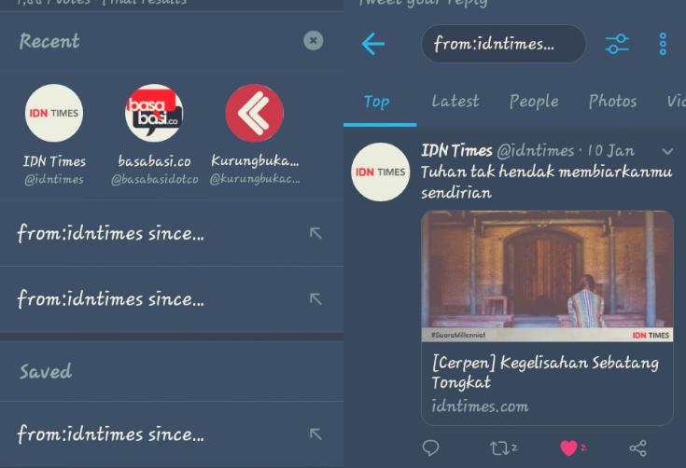Retweet the IDN Times tweet
The width and height of the screenshot is (686, 468).
(504, 447)
